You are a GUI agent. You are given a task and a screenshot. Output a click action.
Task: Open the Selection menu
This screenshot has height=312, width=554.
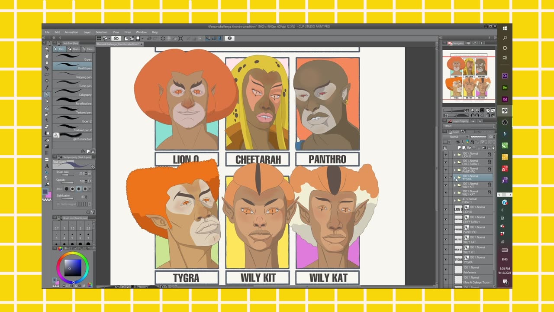coord(101,32)
